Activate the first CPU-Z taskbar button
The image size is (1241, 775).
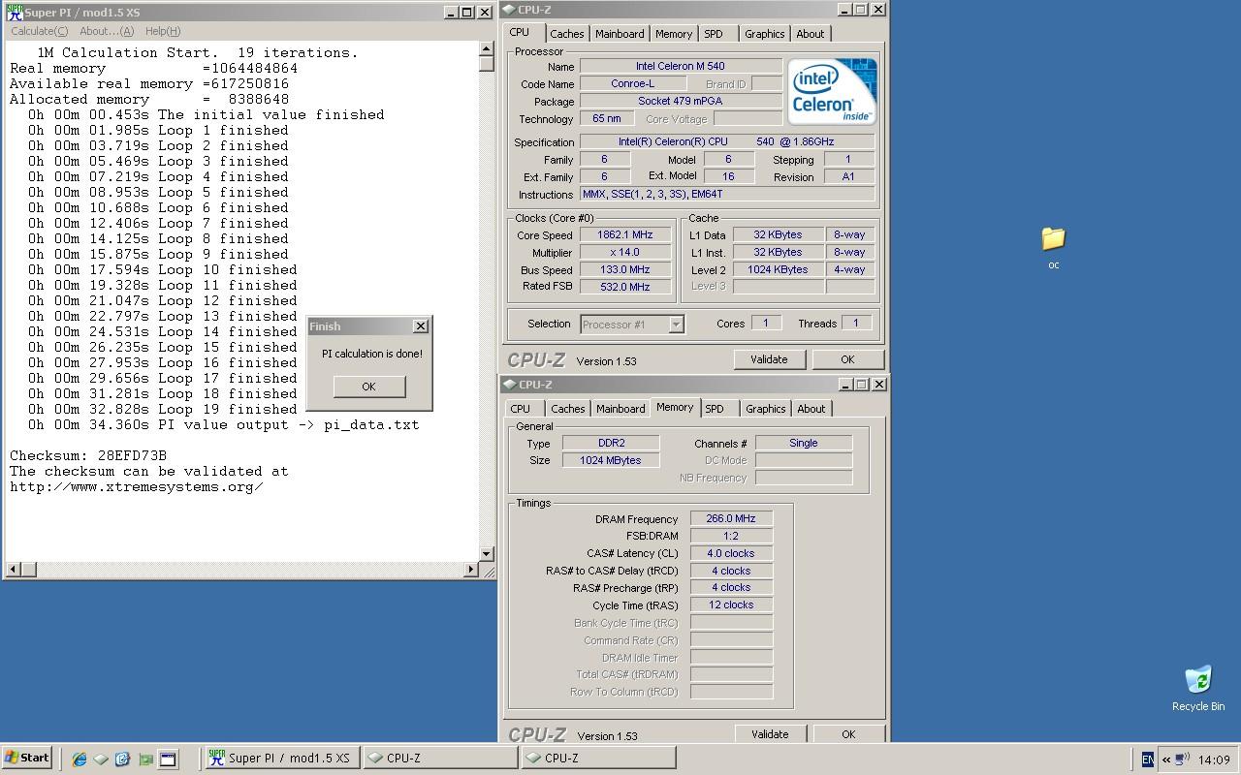[440, 759]
